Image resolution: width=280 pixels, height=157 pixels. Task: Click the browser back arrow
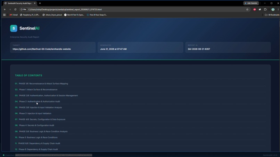pyautogui.click(x=5, y=9)
